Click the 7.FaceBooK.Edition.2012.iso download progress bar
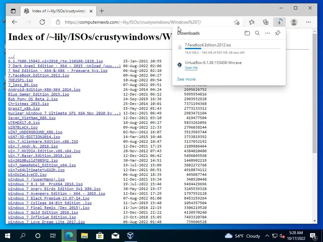 pyautogui.click(x=232, y=49)
